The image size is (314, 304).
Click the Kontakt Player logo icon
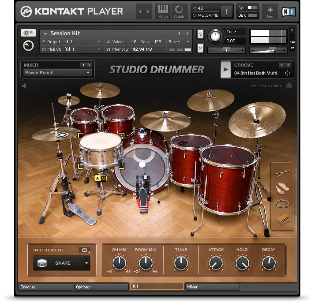click(26, 11)
